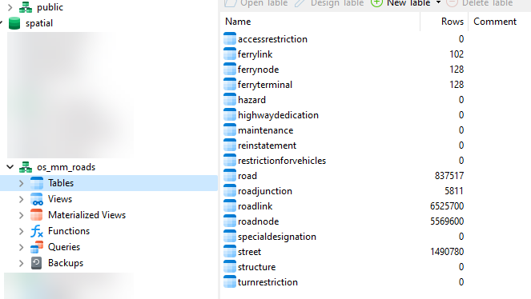Click the Open Table button
This screenshot has height=299, width=531.
255,3
